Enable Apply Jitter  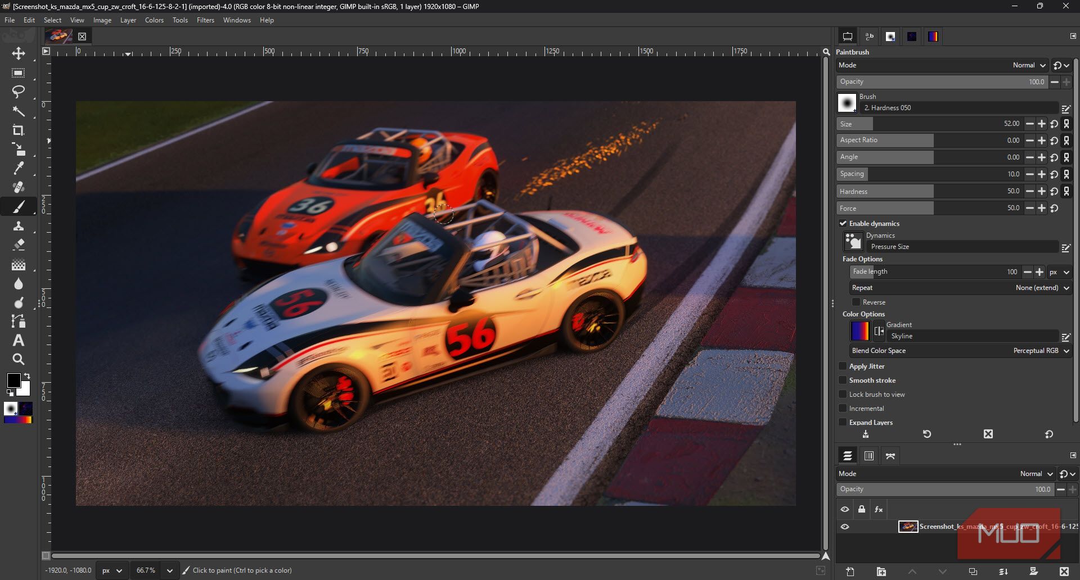click(x=843, y=366)
